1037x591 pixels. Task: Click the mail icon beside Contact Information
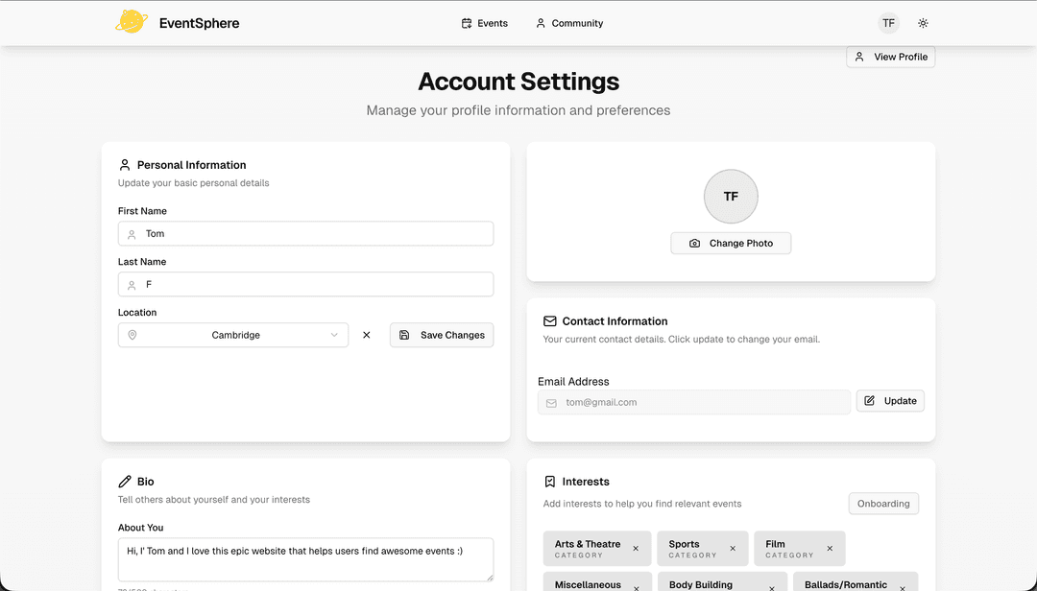(549, 320)
